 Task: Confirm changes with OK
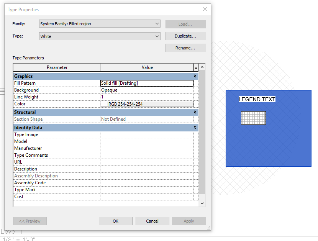pos(115,221)
